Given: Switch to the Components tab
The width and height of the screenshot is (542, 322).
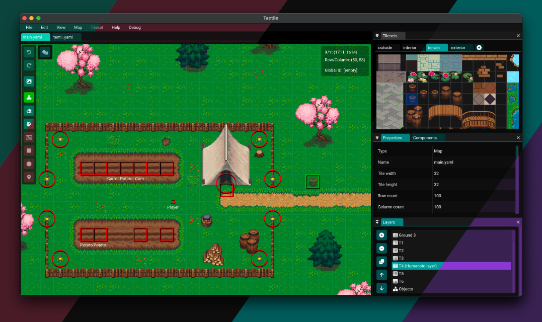Looking at the screenshot, I should point(425,138).
